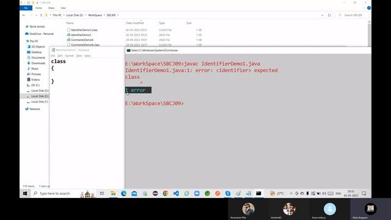Viewport: 391px width, 220px height.
Task: Go up one folder level in Explorer
Action: tap(41, 15)
